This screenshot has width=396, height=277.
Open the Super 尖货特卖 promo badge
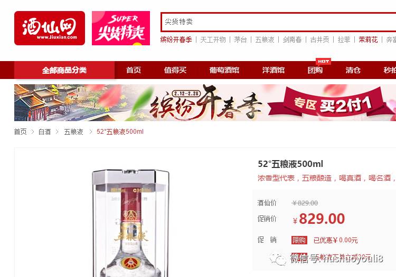pyautogui.click(x=121, y=28)
